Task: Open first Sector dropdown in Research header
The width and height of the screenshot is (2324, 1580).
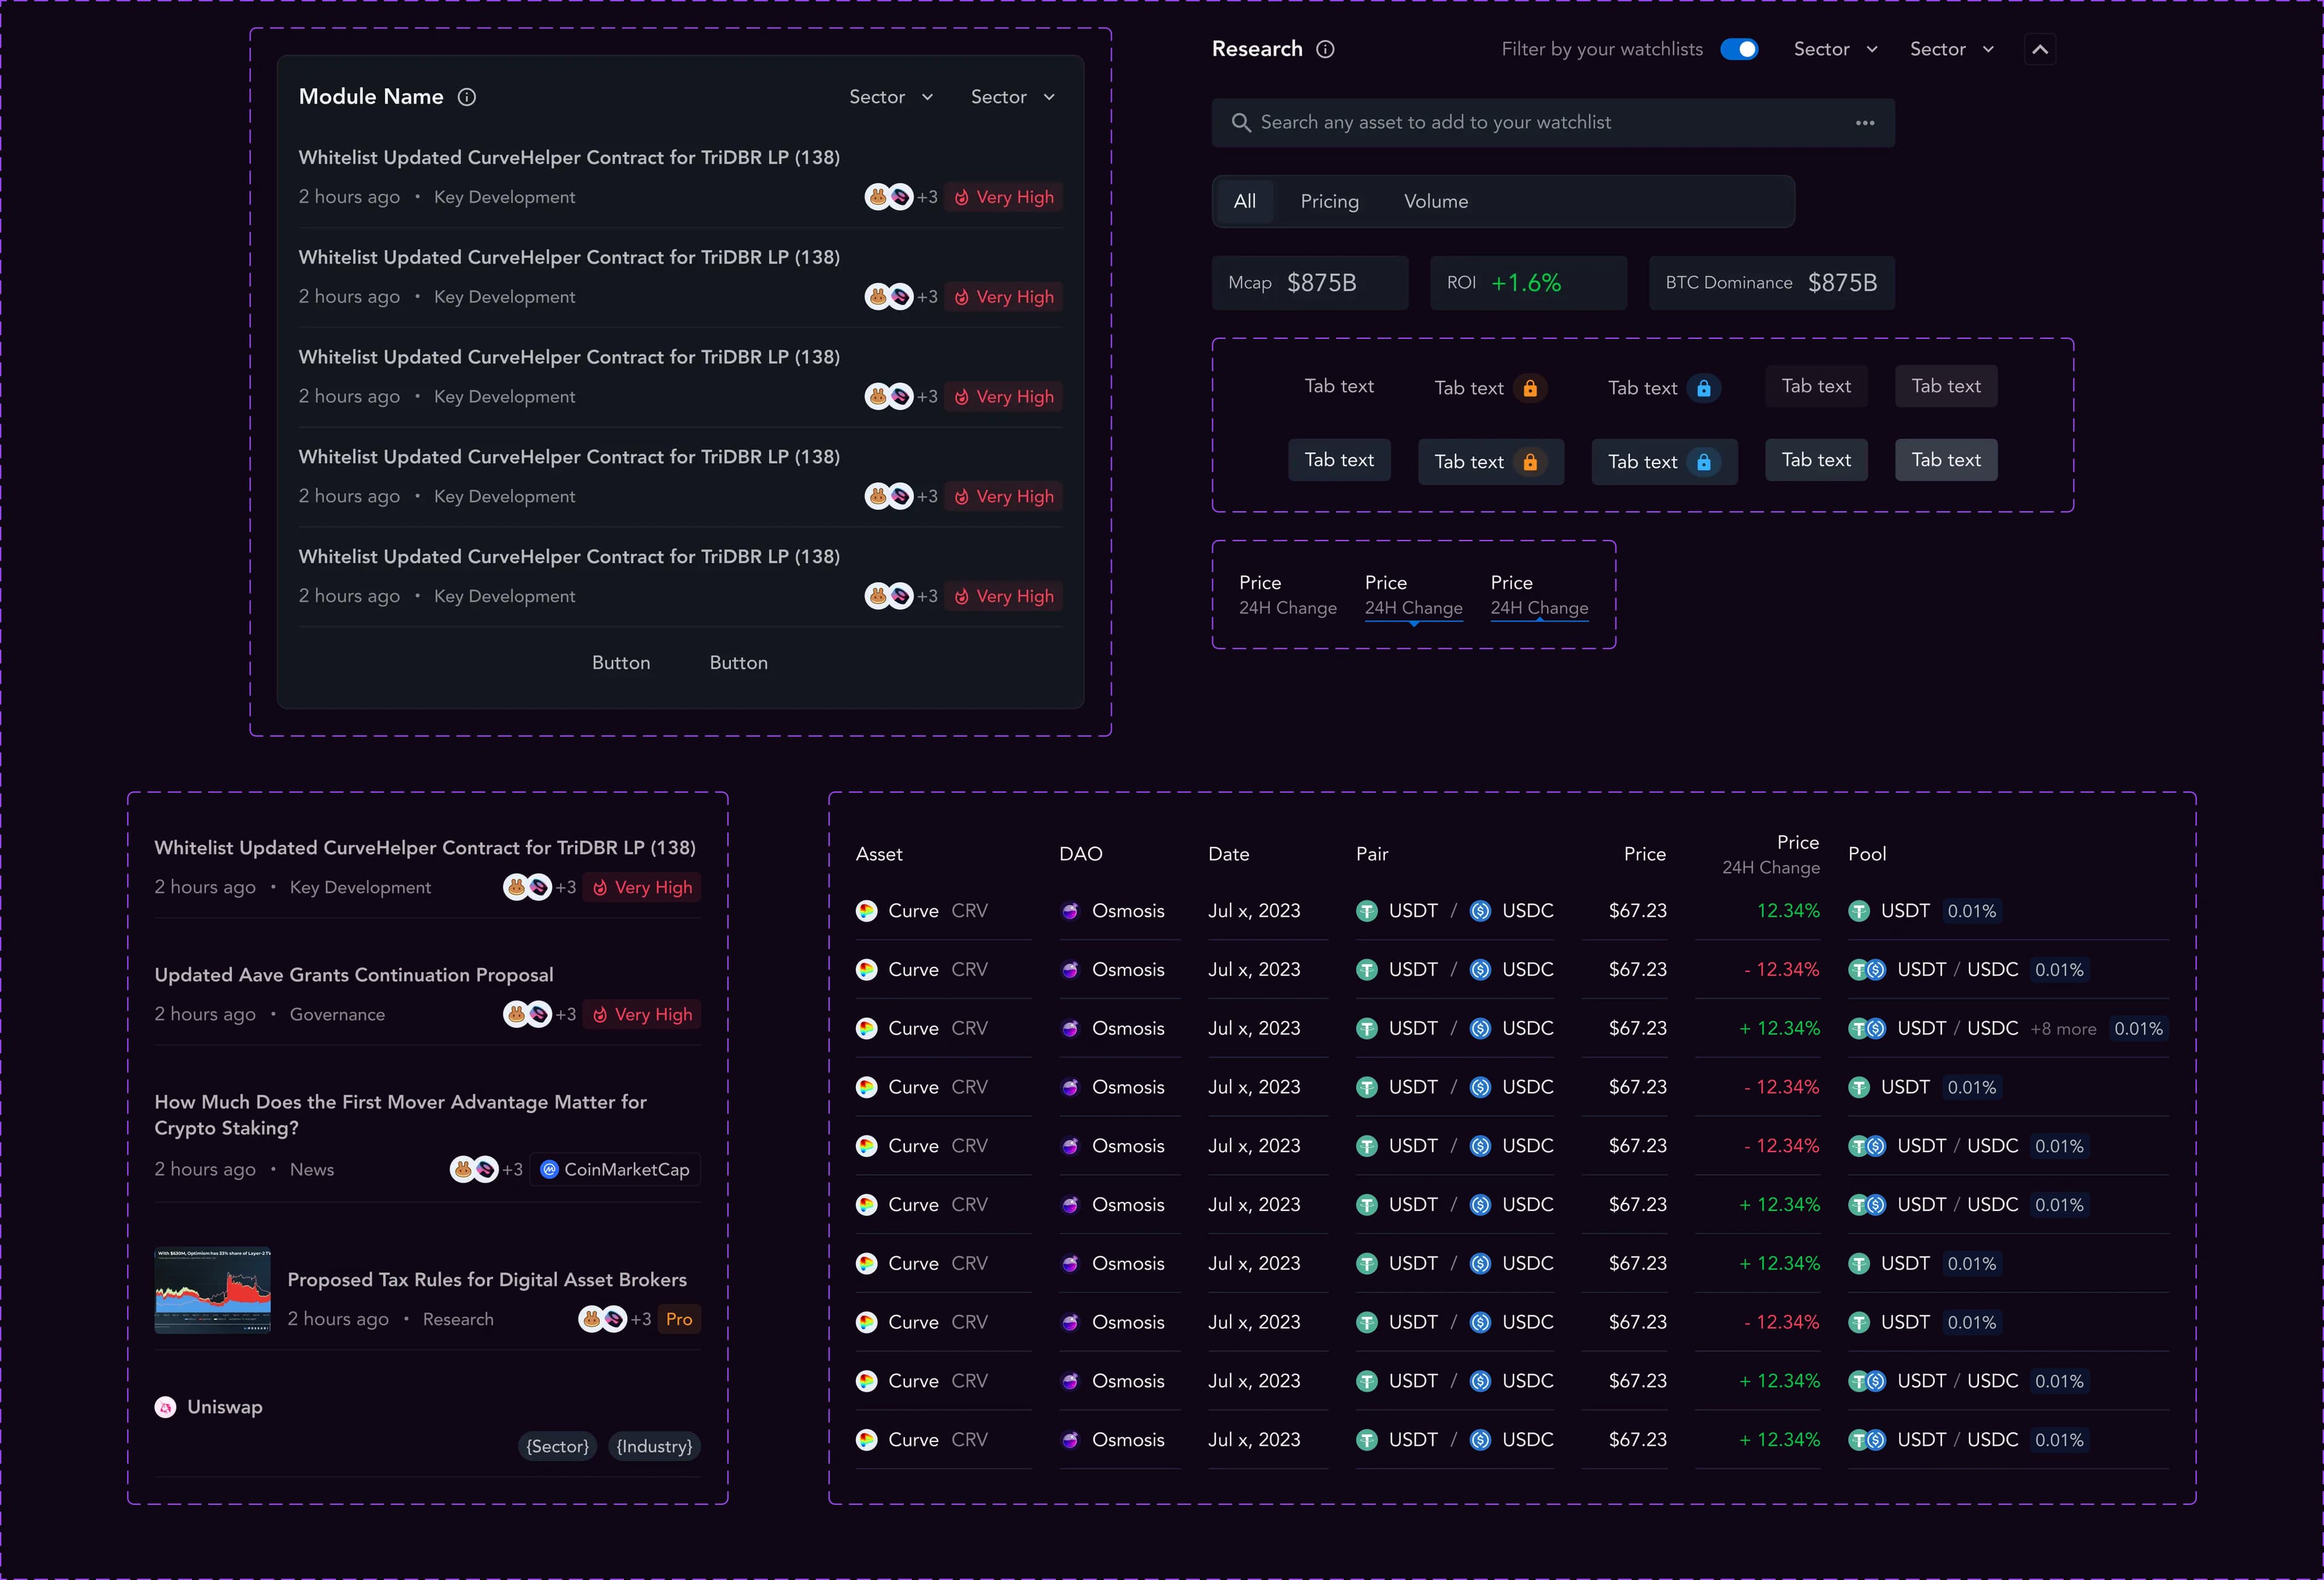Action: [1836, 49]
